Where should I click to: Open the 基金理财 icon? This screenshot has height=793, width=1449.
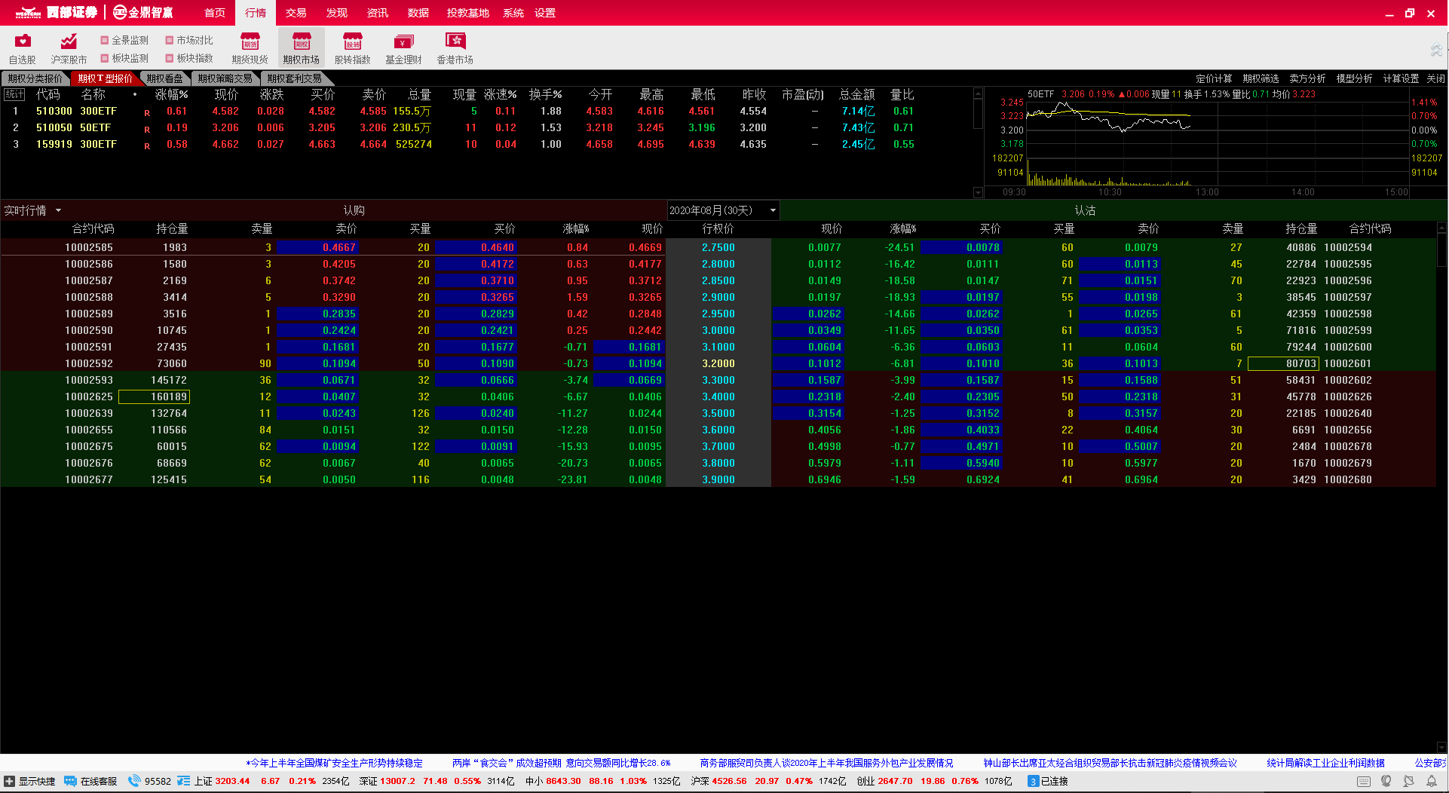[403, 42]
